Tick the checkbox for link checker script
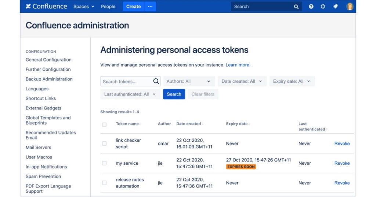 tap(104, 144)
